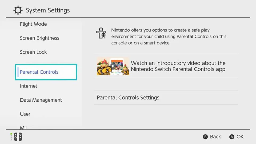Screen dimensions: 256x144
Task: Open Parental Controls Settings
Action: tap(166, 98)
